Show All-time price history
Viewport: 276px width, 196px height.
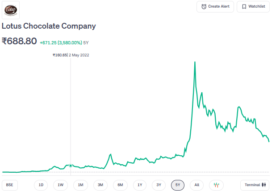(x=197, y=185)
